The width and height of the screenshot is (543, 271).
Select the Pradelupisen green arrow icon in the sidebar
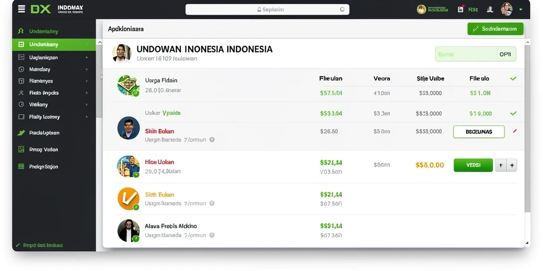pos(21,132)
